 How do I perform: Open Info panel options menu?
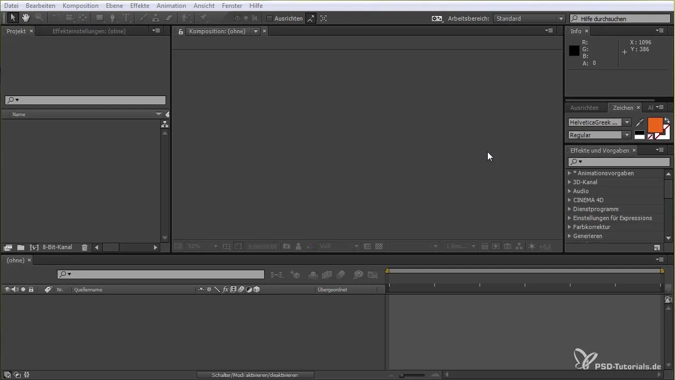pos(660,31)
